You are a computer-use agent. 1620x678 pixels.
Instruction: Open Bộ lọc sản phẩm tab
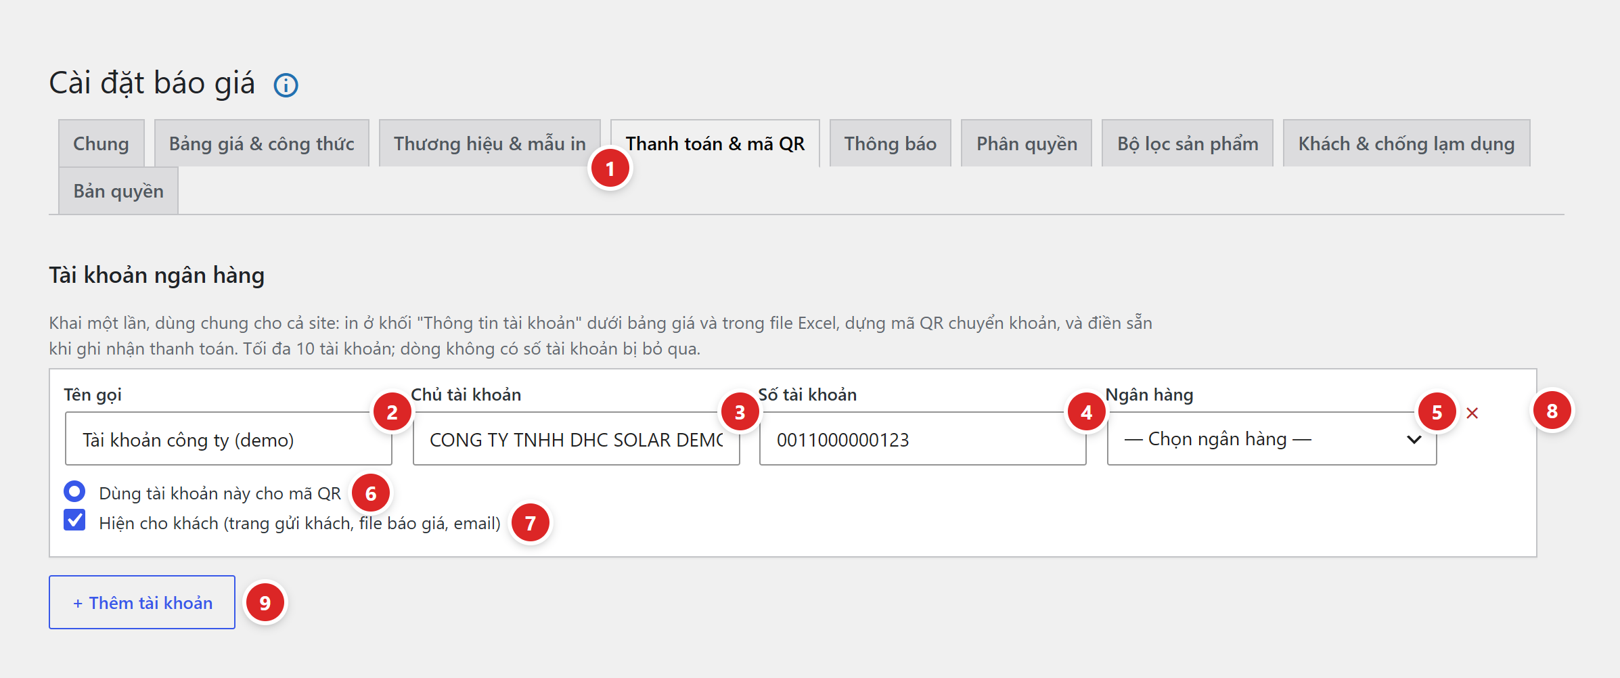1188,143
